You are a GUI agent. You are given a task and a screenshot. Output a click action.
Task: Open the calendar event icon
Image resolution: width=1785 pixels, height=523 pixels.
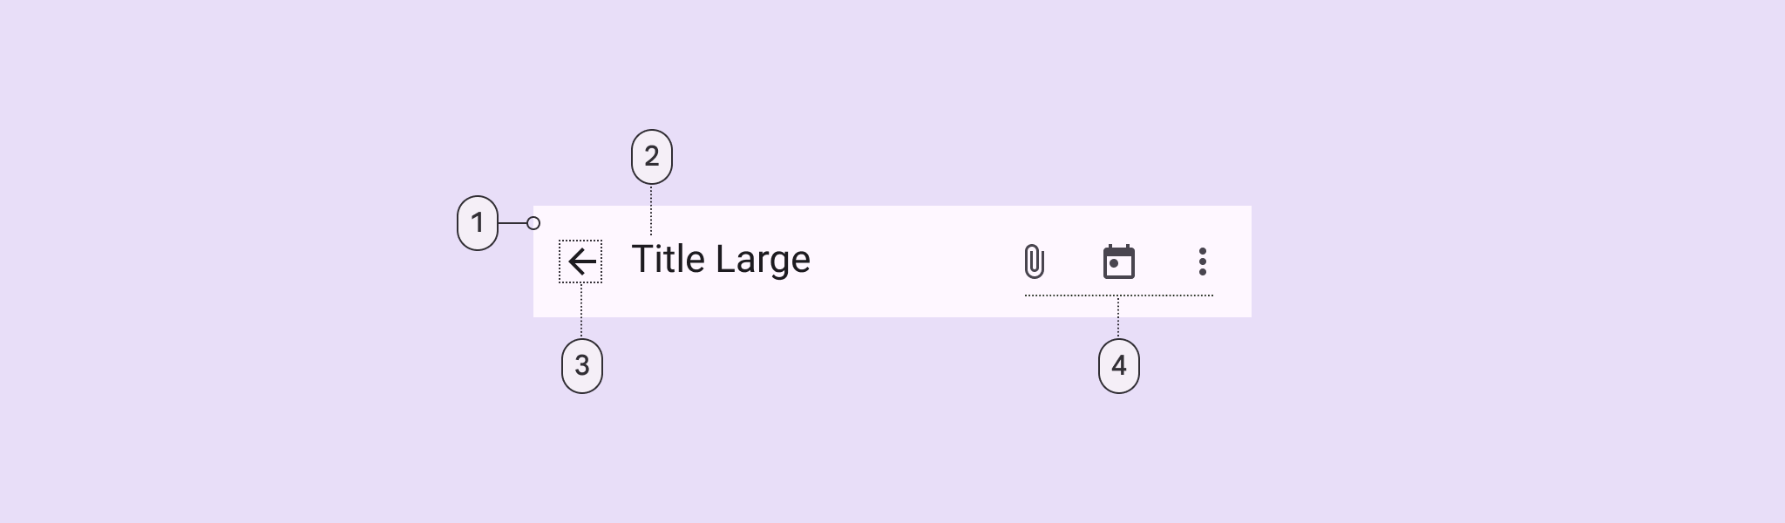tap(1118, 261)
